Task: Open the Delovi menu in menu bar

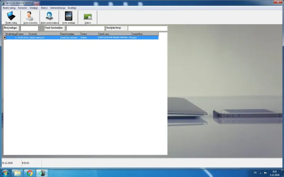Action: (x=44, y=8)
